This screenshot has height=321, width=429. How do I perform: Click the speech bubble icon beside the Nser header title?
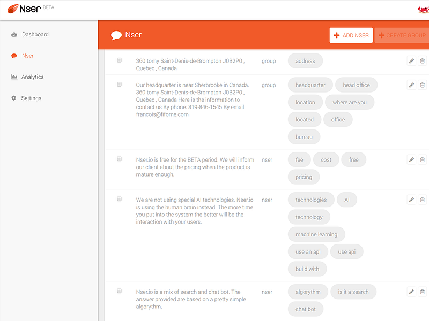[x=116, y=35]
